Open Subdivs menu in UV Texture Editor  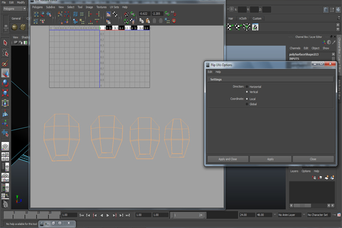[x=50, y=7]
